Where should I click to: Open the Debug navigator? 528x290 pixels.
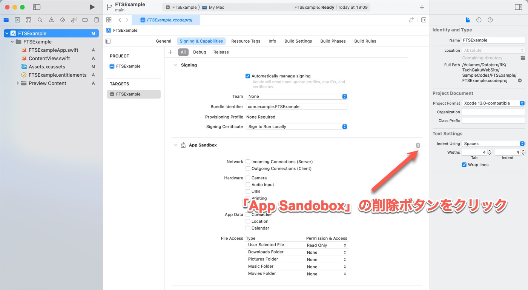point(74,20)
